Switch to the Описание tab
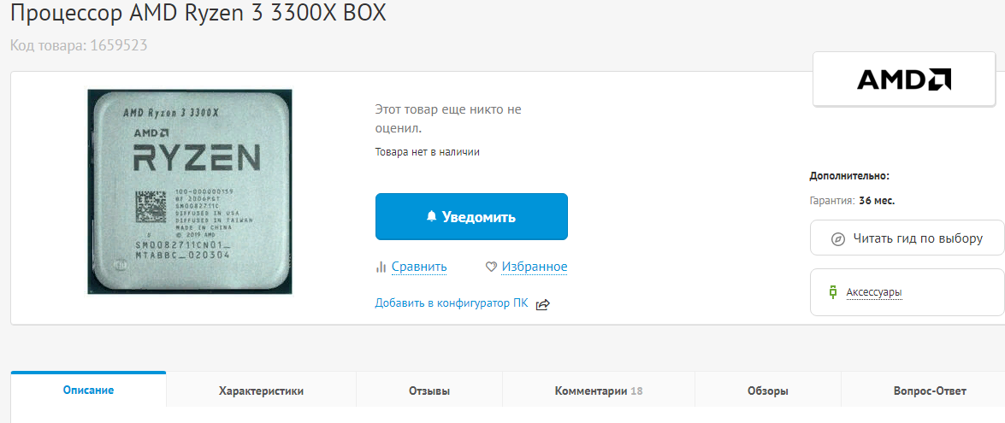The height and width of the screenshot is (423, 1005). (x=88, y=390)
